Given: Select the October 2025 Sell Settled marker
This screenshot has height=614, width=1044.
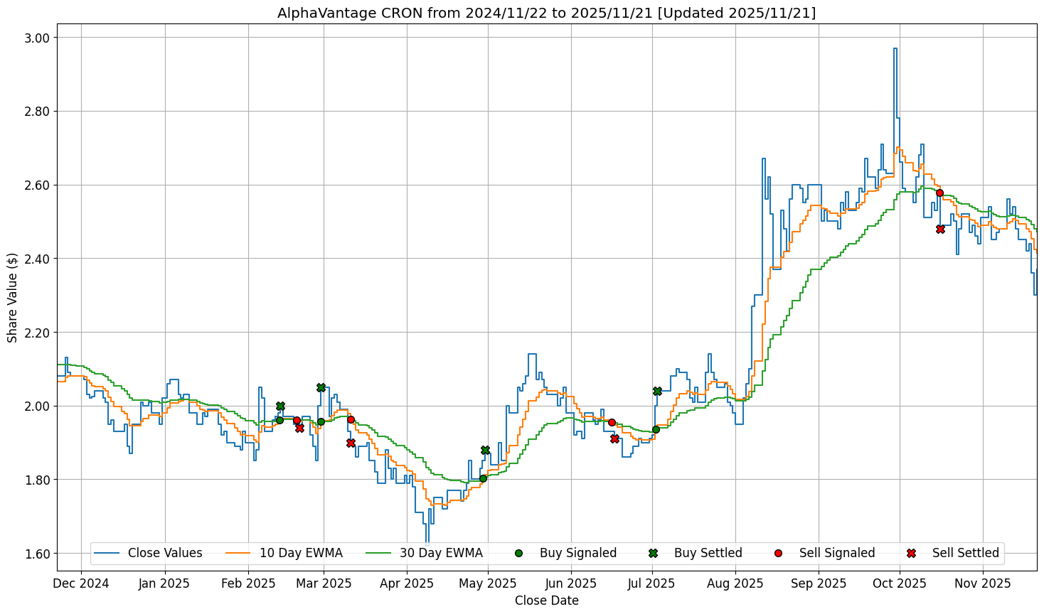Looking at the screenshot, I should point(940,229).
